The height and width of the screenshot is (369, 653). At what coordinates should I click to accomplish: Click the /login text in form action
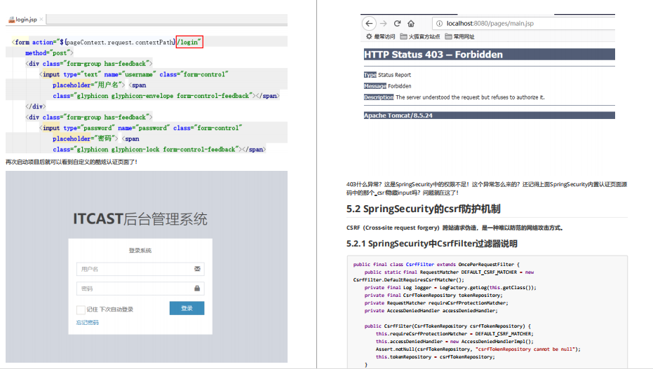pyautogui.click(x=189, y=42)
